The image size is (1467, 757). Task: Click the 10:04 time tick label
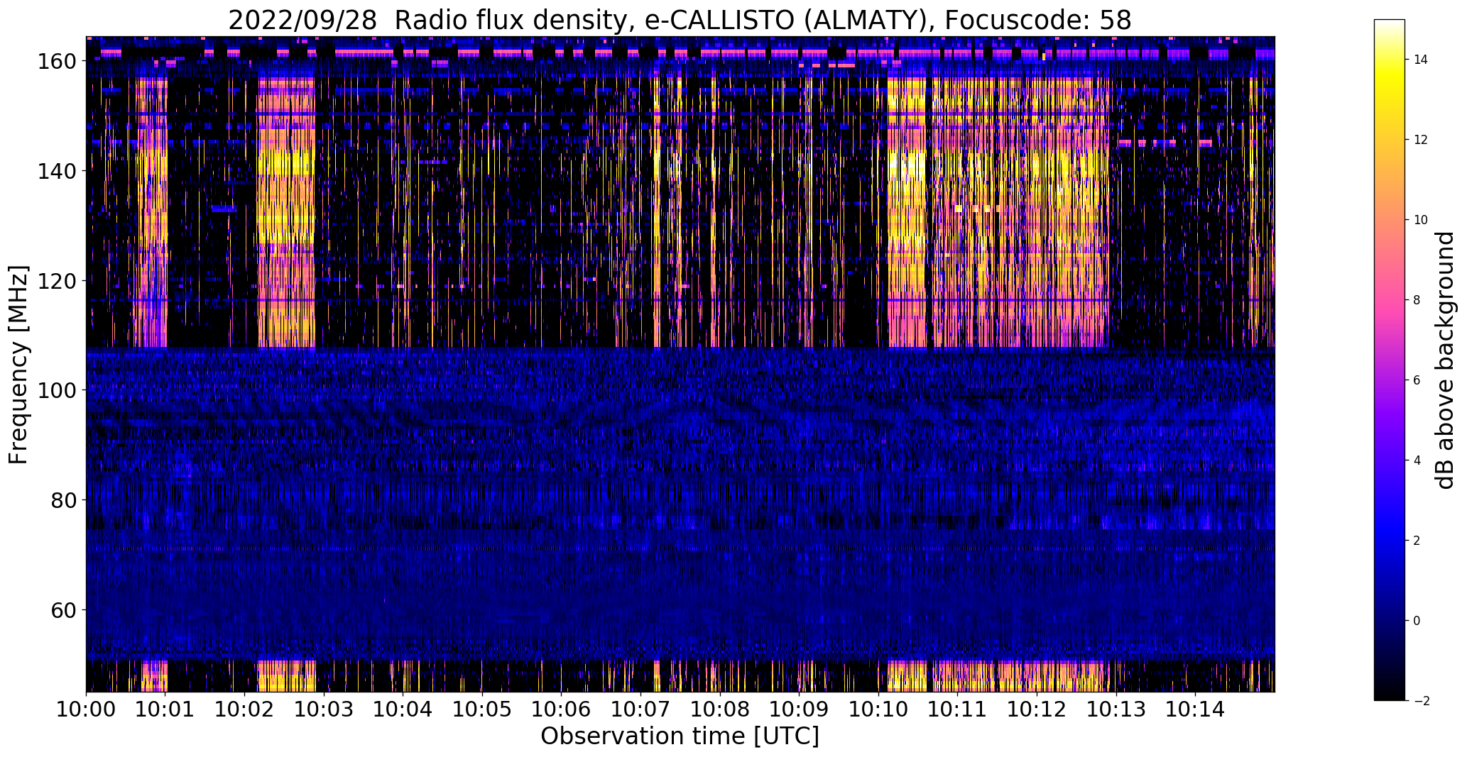[403, 709]
